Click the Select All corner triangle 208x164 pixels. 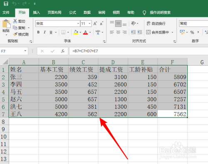[5, 62]
